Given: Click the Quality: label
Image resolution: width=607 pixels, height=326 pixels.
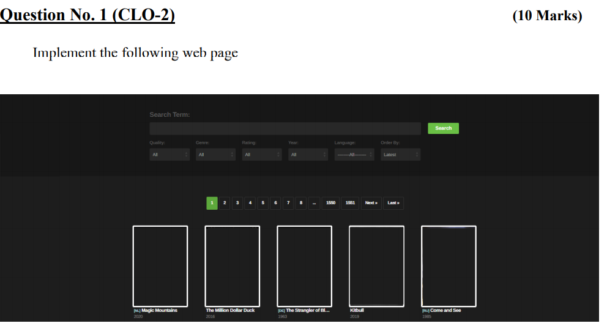Looking at the screenshot, I should pos(157,143).
